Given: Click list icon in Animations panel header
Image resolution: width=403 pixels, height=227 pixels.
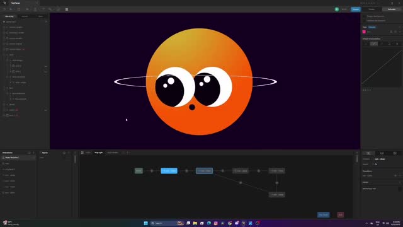Looking at the screenshot, I should click(29, 153).
